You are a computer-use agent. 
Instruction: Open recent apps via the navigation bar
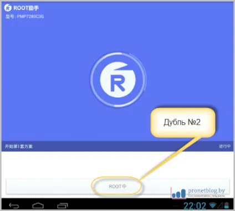click(63, 205)
